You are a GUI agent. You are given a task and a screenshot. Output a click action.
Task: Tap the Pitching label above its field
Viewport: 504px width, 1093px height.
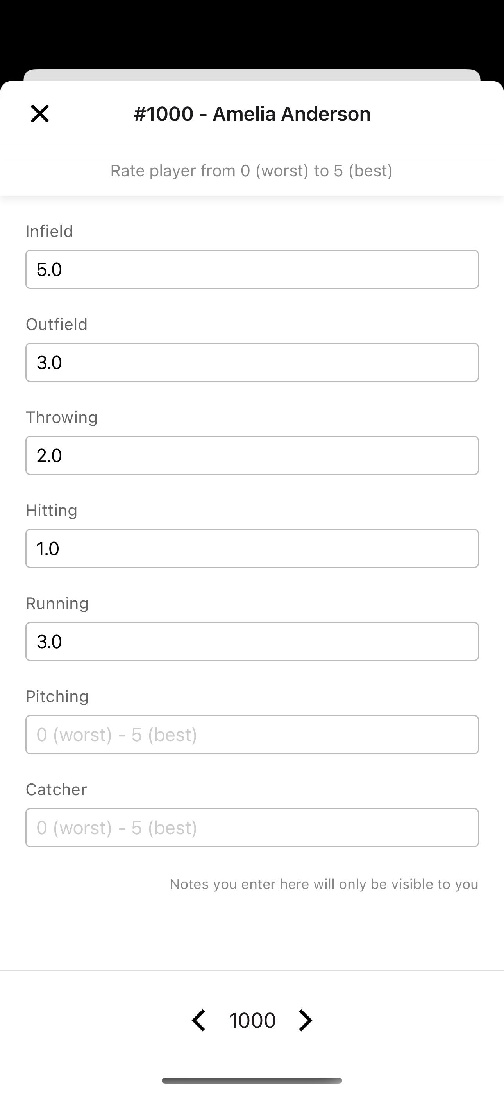57,696
